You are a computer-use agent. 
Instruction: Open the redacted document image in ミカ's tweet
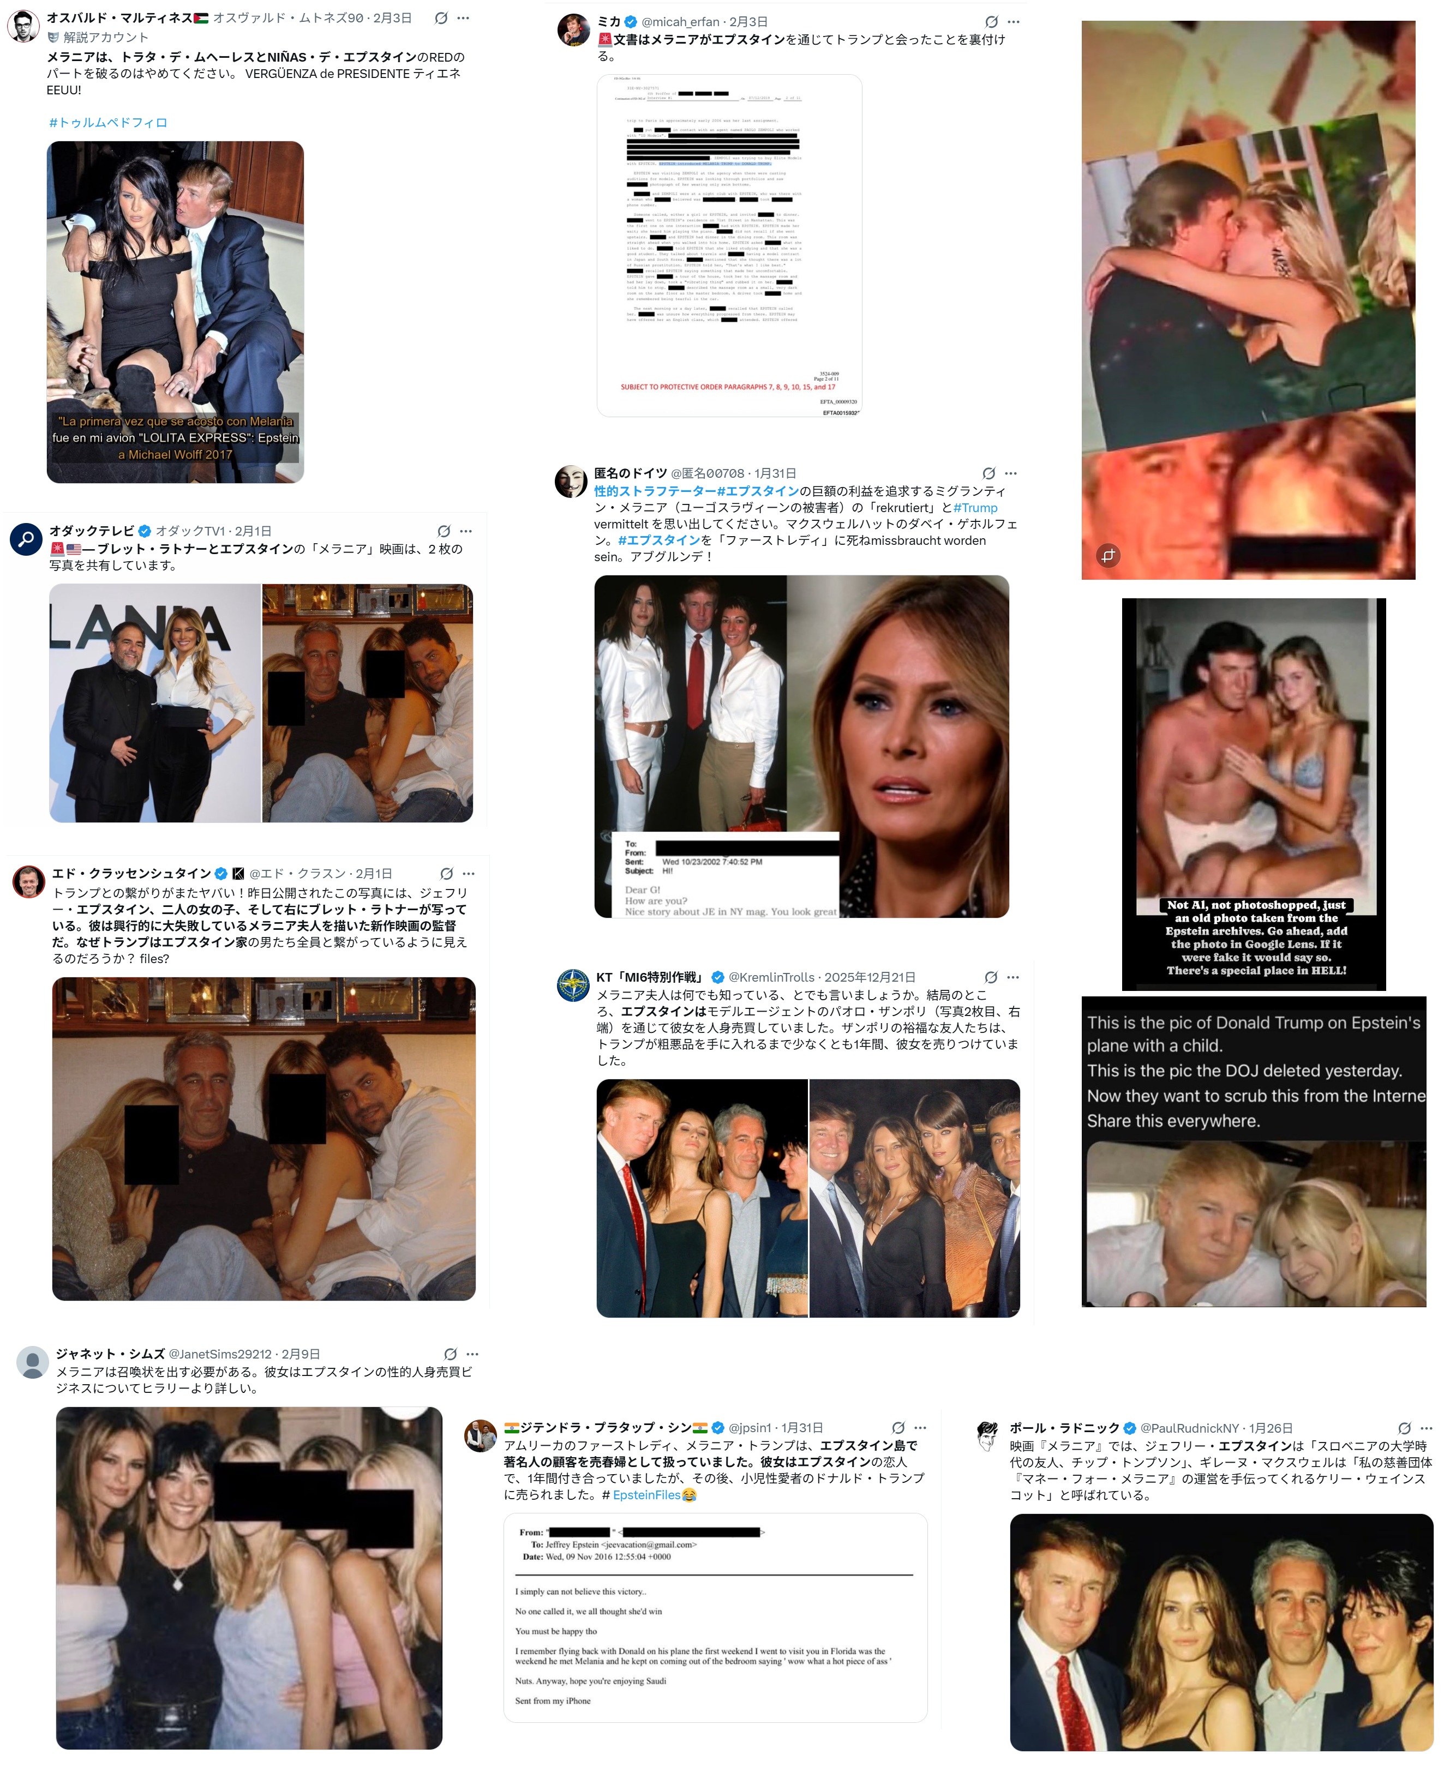point(729,245)
